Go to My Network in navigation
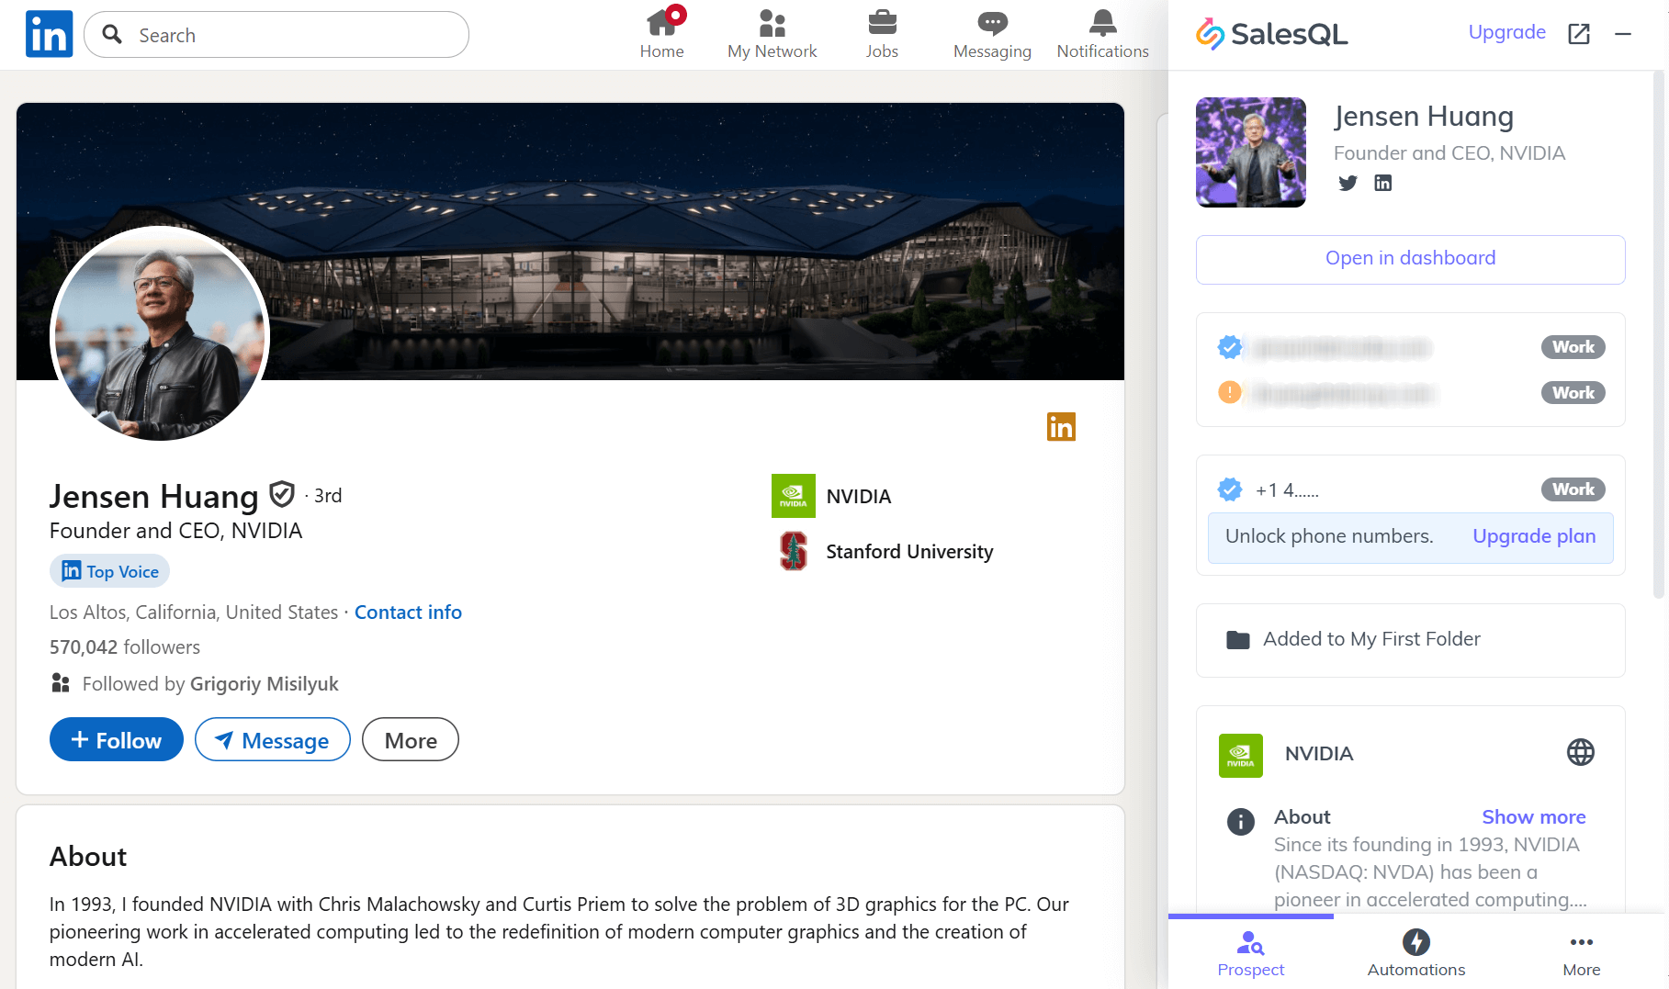Viewport: 1669px width, 989px height. [772, 35]
